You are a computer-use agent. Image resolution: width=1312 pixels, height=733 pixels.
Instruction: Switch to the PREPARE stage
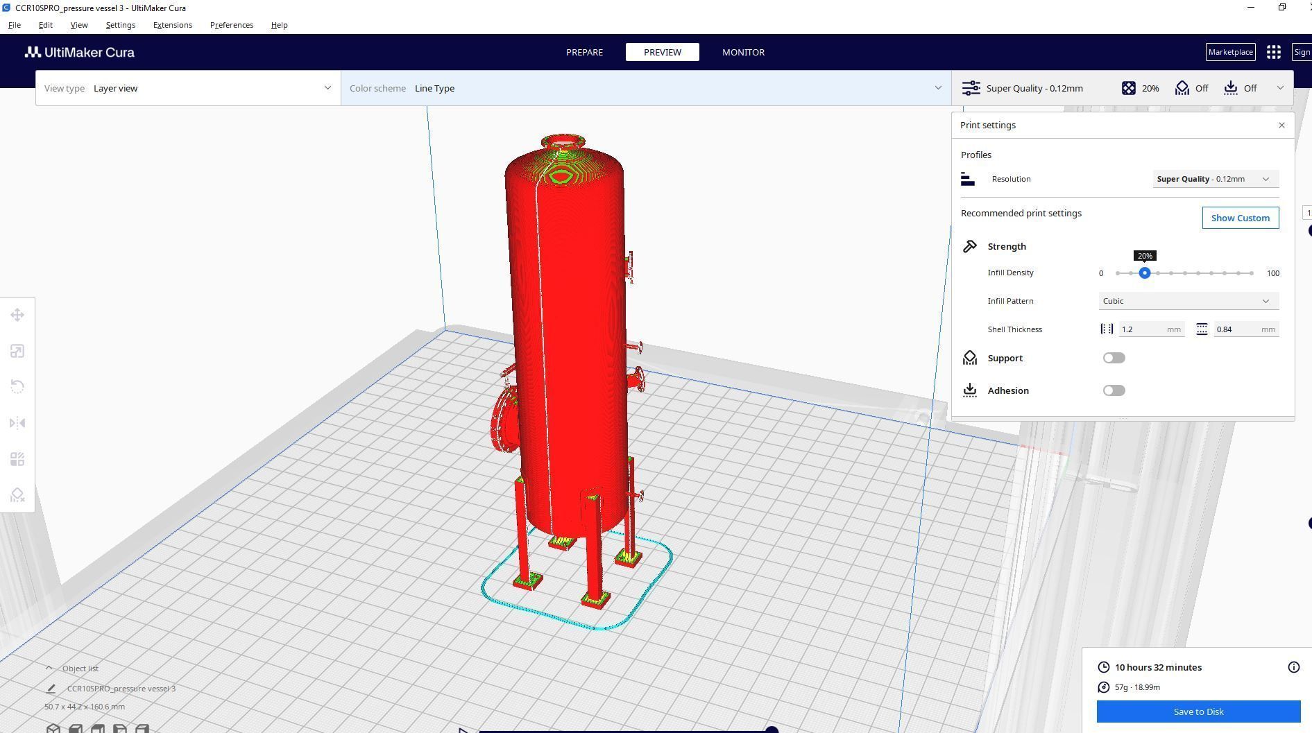(x=584, y=52)
